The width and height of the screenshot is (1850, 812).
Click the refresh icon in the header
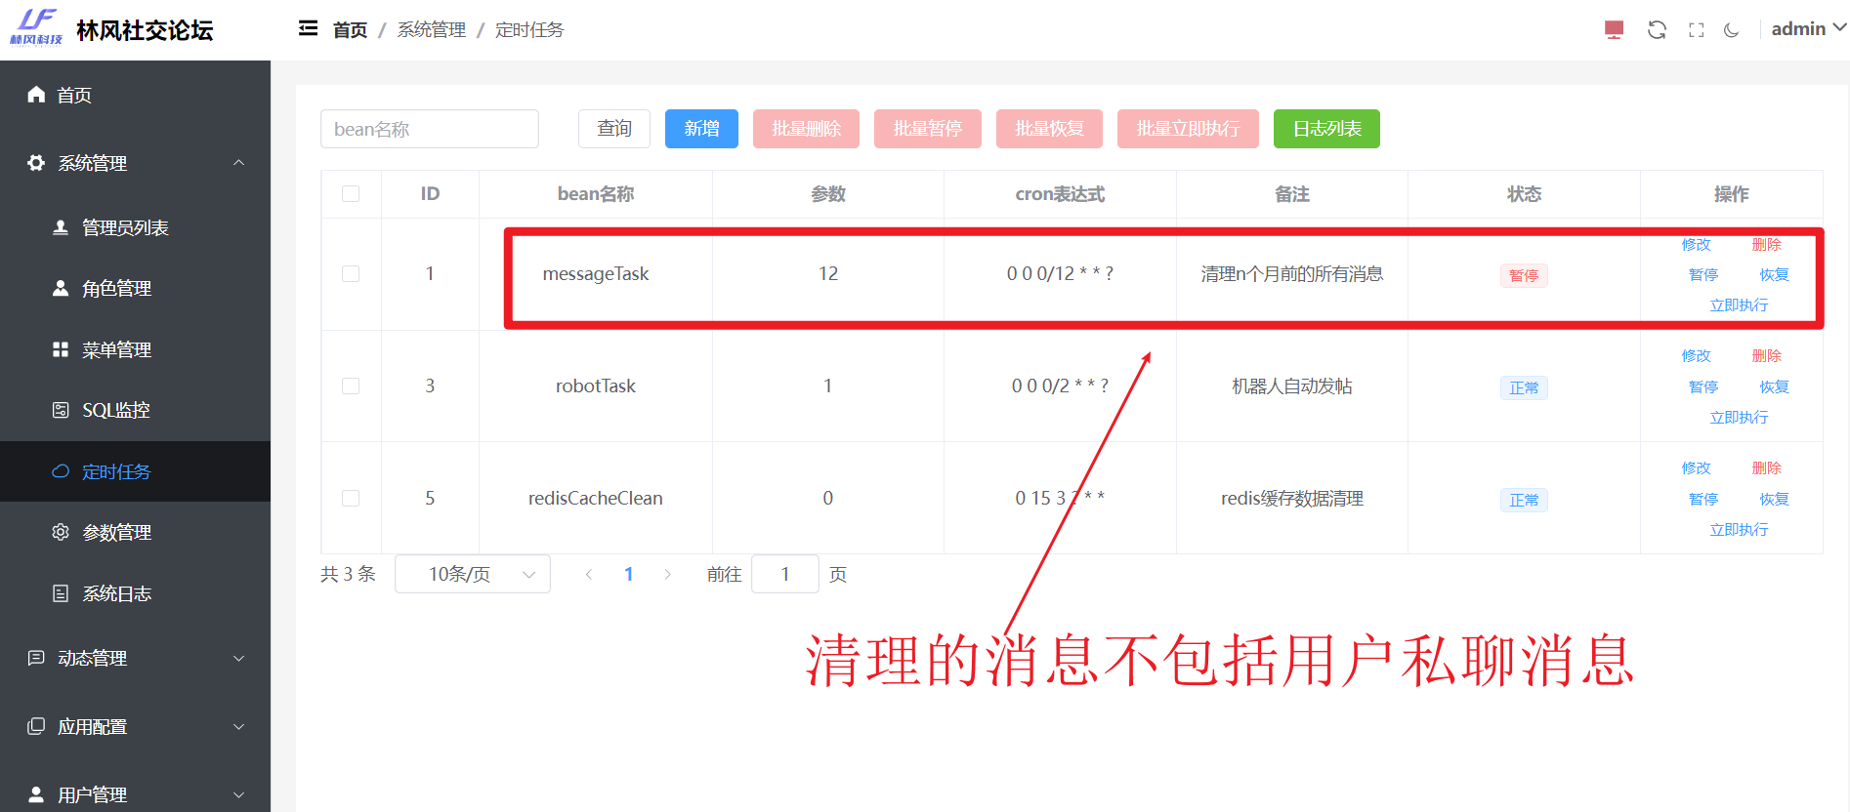pyautogui.click(x=1657, y=30)
